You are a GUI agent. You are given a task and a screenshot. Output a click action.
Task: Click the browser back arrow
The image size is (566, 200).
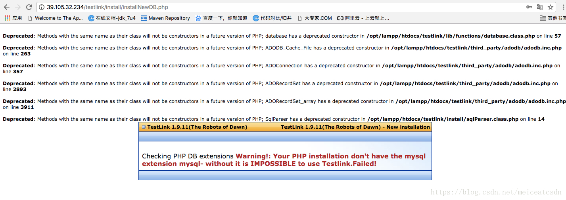point(7,7)
